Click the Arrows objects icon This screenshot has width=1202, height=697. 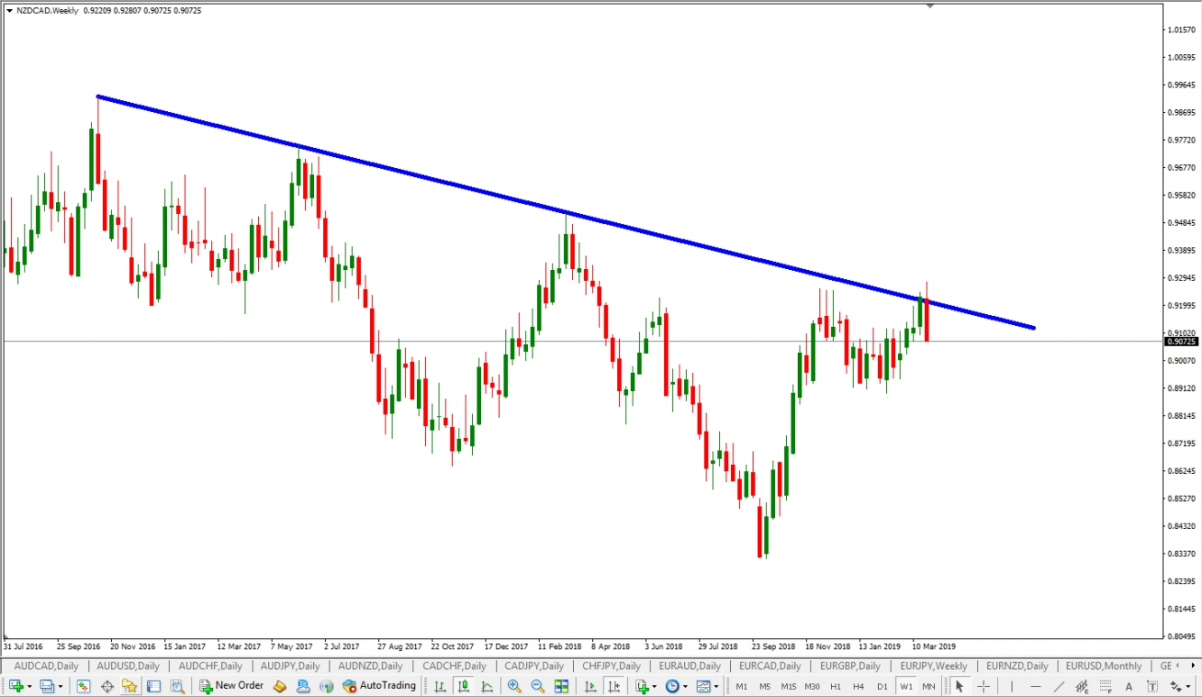[x=1177, y=686]
